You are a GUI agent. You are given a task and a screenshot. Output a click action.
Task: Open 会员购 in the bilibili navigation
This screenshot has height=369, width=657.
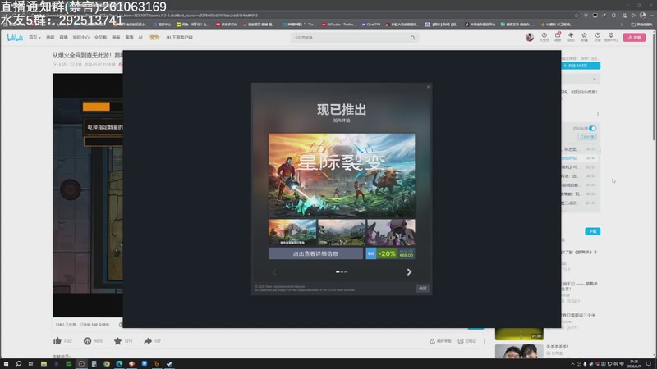pyautogui.click(x=100, y=37)
